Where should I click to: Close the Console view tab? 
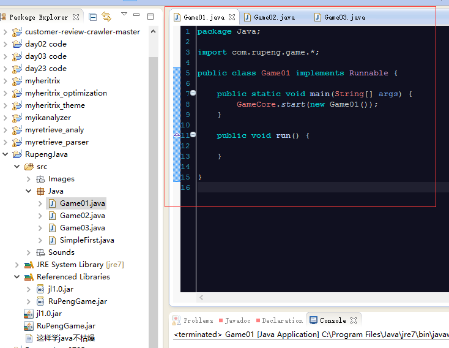pyautogui.click(x=354, y=320)
